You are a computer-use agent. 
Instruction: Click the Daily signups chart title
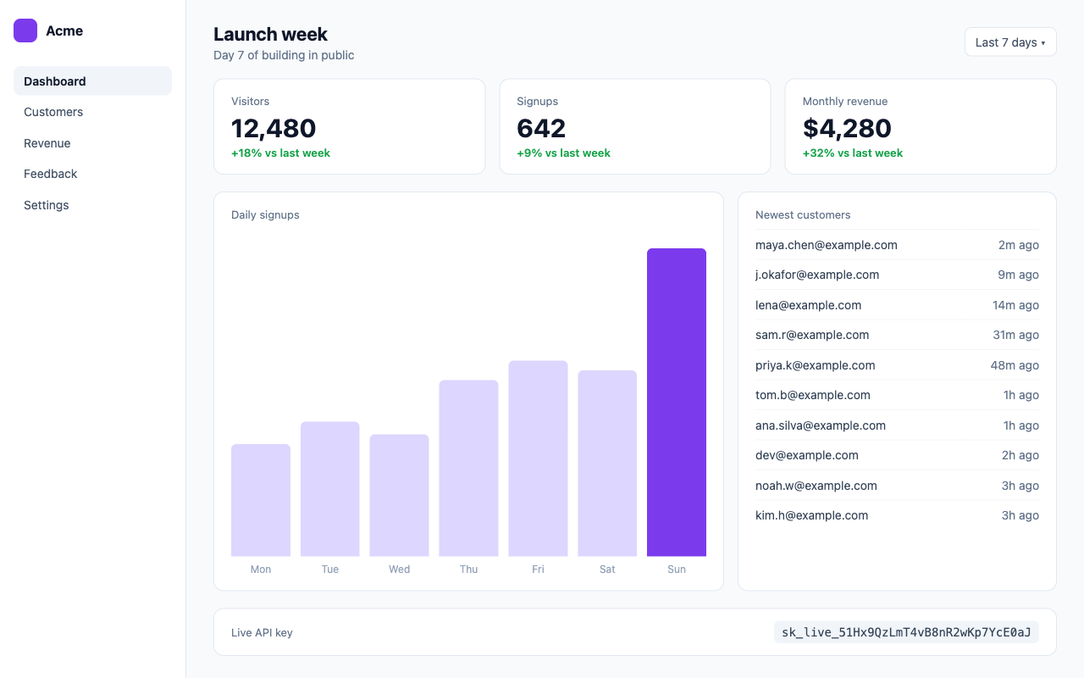pos(265,215)
